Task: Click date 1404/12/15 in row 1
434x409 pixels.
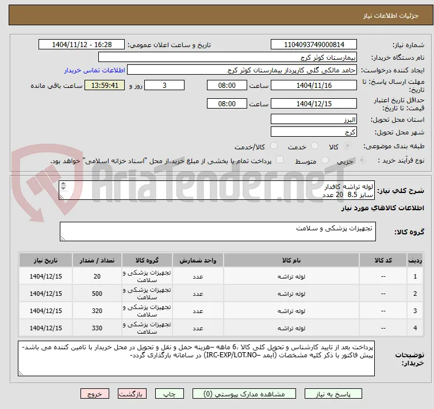Action: [45, 276]
